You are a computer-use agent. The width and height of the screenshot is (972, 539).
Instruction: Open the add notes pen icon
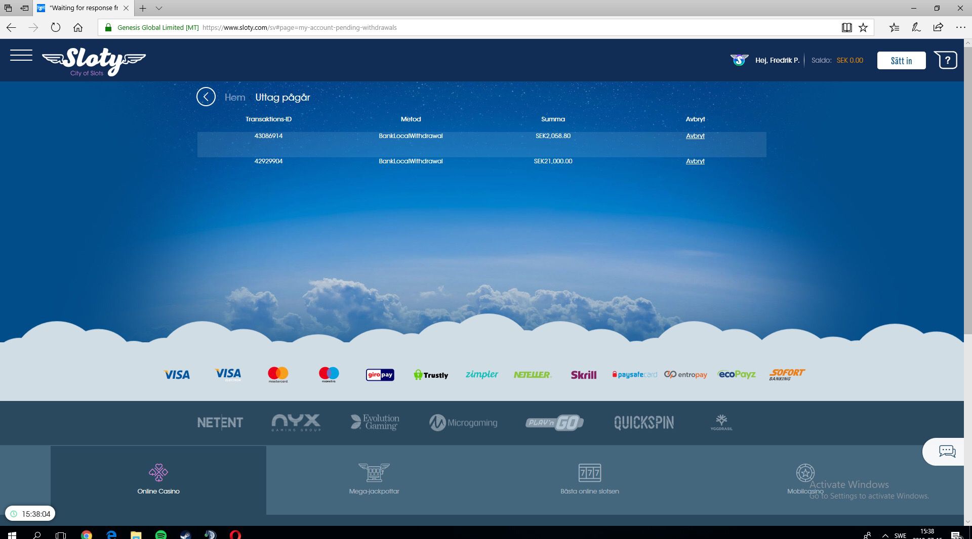tap(916, 27)
